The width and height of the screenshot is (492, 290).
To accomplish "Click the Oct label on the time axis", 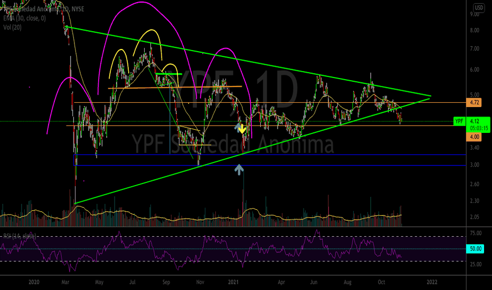I will (x=381, y=282).
